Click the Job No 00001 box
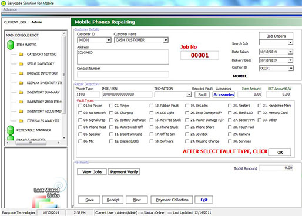Viewport: 302px width, 216px height. tap(200, 55)
